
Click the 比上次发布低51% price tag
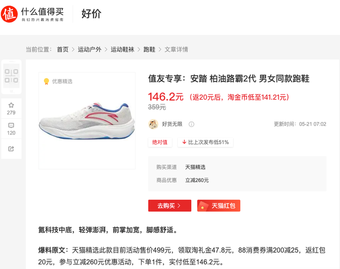[205, 142]
